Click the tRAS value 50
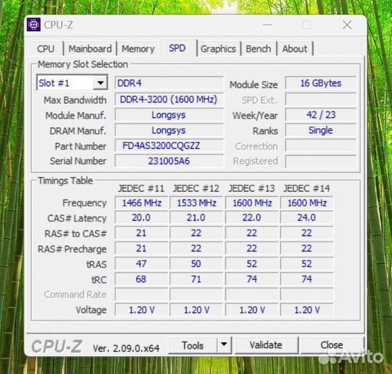Image resolution: width=392 pixels, height=374 pixels. tap(196, 264)
